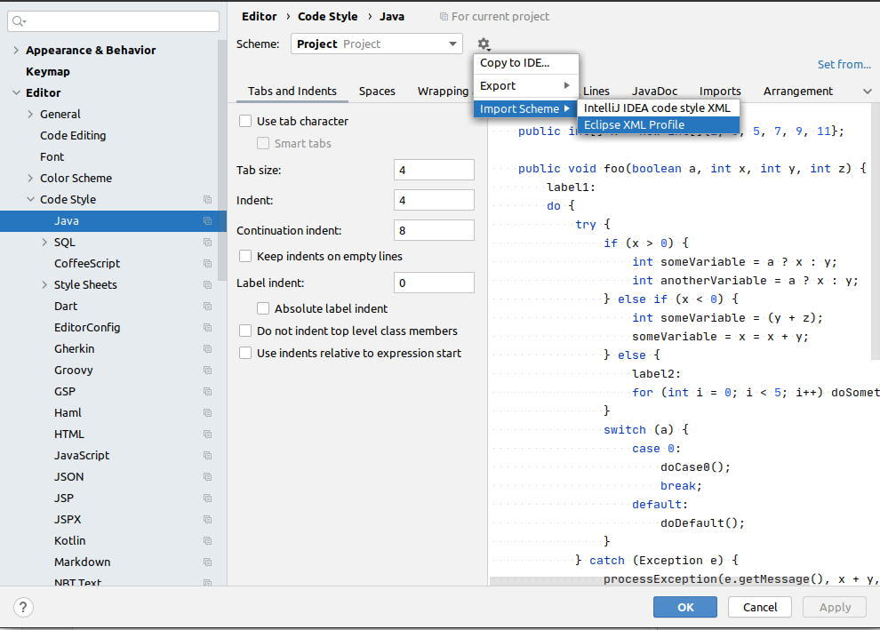The image size is (880, 630).
Task: Open the Export submenu
Action: tap(526, 86)
